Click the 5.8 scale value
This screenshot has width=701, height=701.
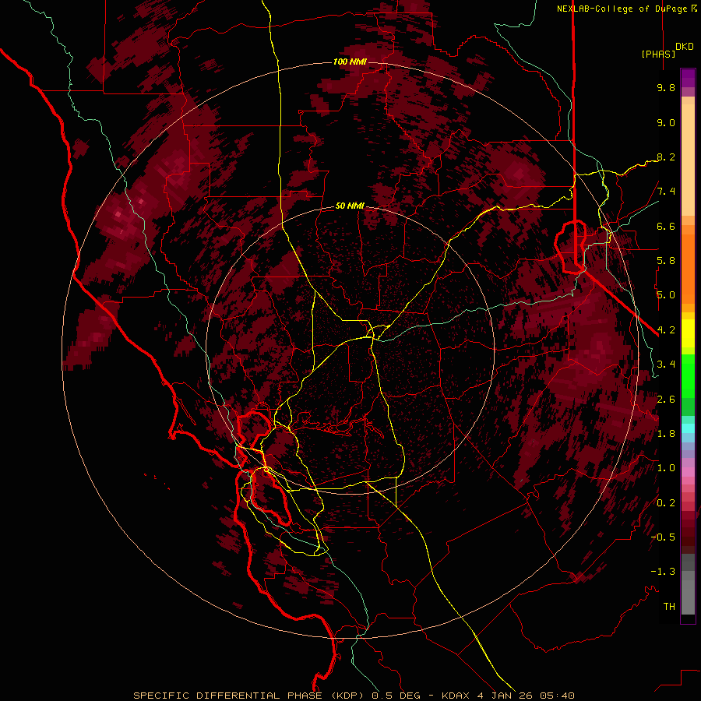coord(666,261)
